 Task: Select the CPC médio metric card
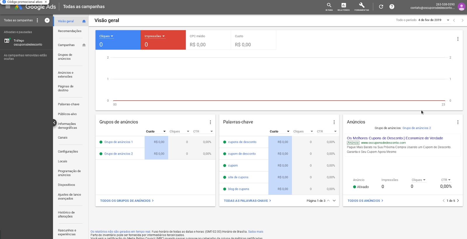tap(208, 40)
